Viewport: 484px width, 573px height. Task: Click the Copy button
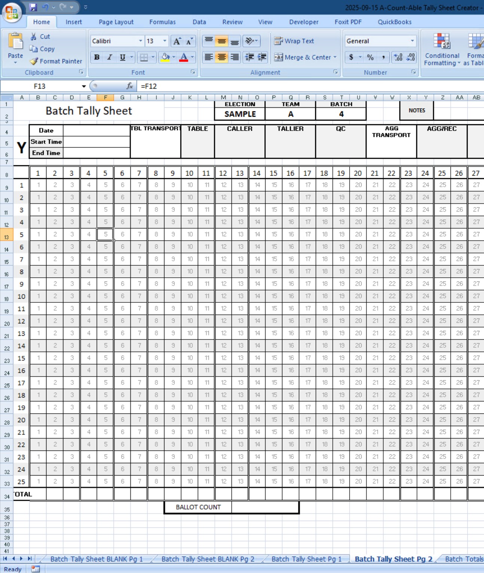[42, 49]
